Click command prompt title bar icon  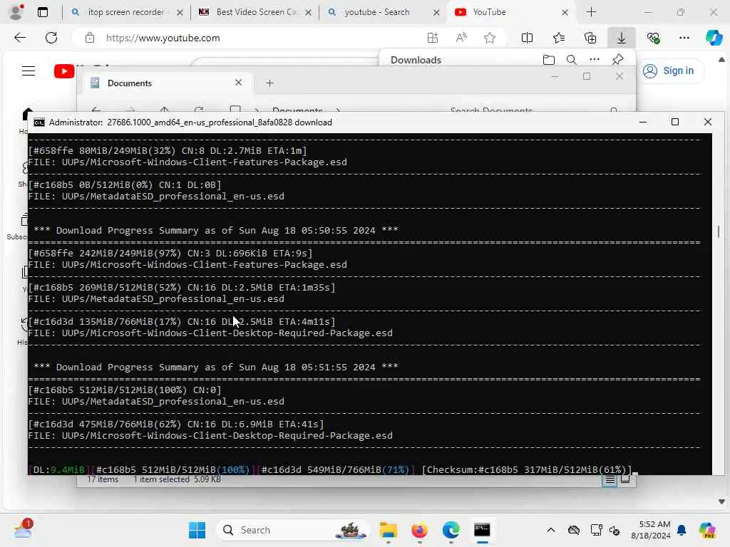click(x=39, y=123)
